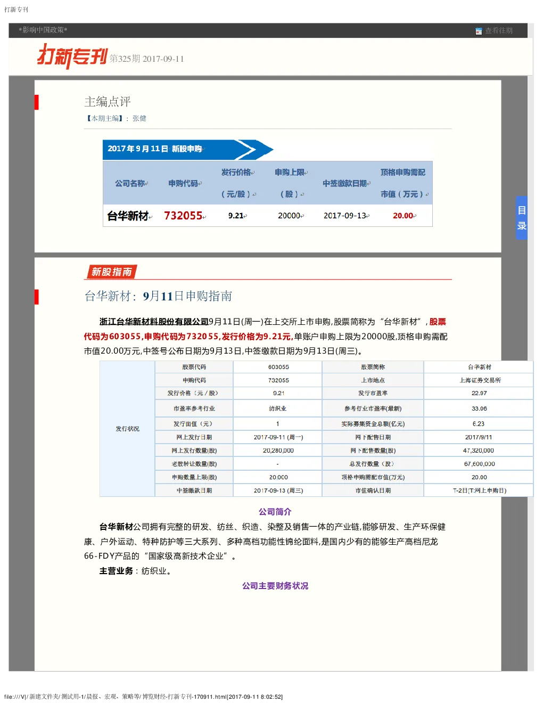This screenshot has height=703, width=543.
Task: Click the T-2日(T:网上申购日) cell
Action: point(480,491)
